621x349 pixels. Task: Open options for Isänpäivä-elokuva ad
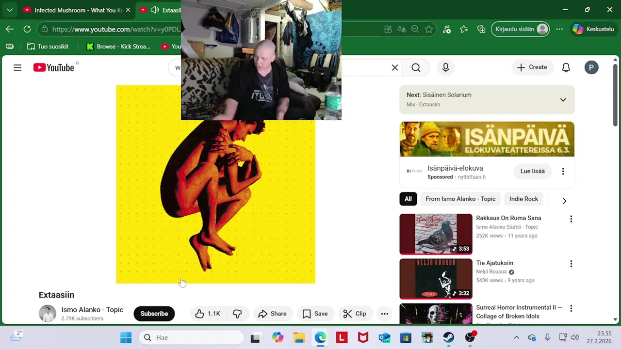pyautogui.click(x=563, y=171)
